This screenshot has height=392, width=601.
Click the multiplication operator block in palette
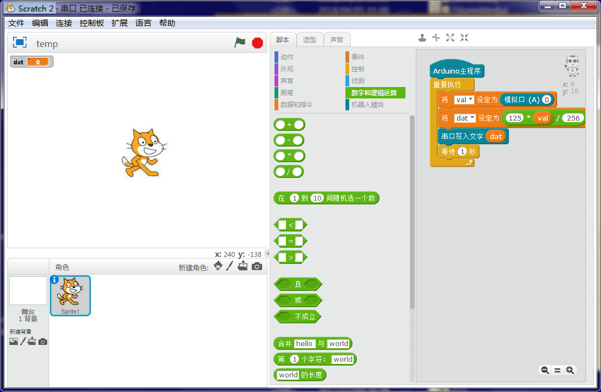coord(289,156)
